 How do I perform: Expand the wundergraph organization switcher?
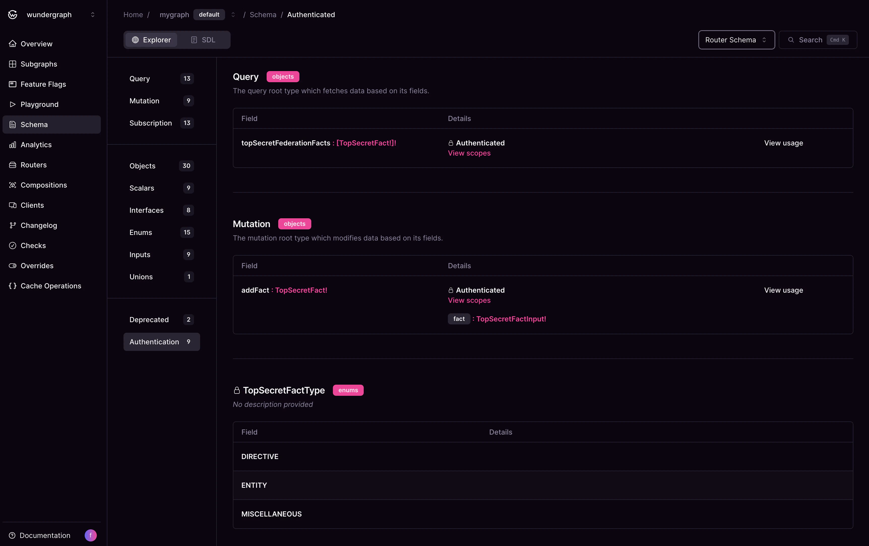click(x=93, y=14)
